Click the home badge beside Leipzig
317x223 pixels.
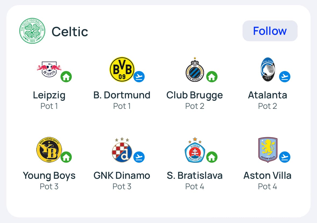pos(66,77)
